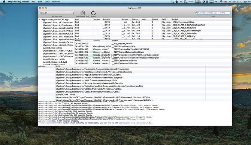Select the ...rsions/A/IOKit tree item
251x145 pixels.
tap(58, 34)
